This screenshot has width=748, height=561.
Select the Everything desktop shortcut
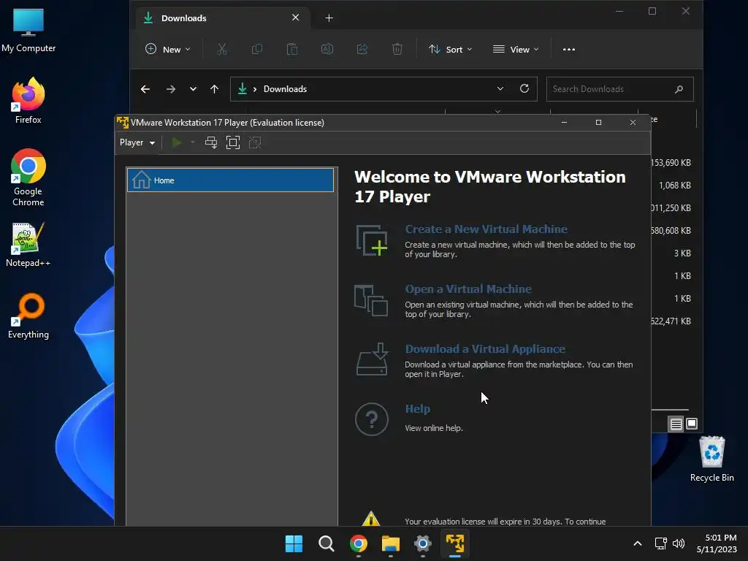pos(28,316)
